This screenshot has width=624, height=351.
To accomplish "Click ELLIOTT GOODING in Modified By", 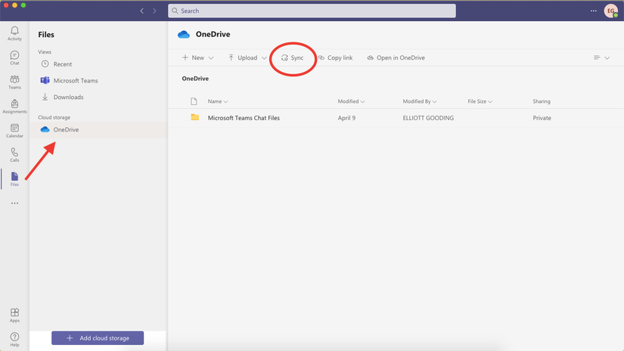I will [428, 118].
